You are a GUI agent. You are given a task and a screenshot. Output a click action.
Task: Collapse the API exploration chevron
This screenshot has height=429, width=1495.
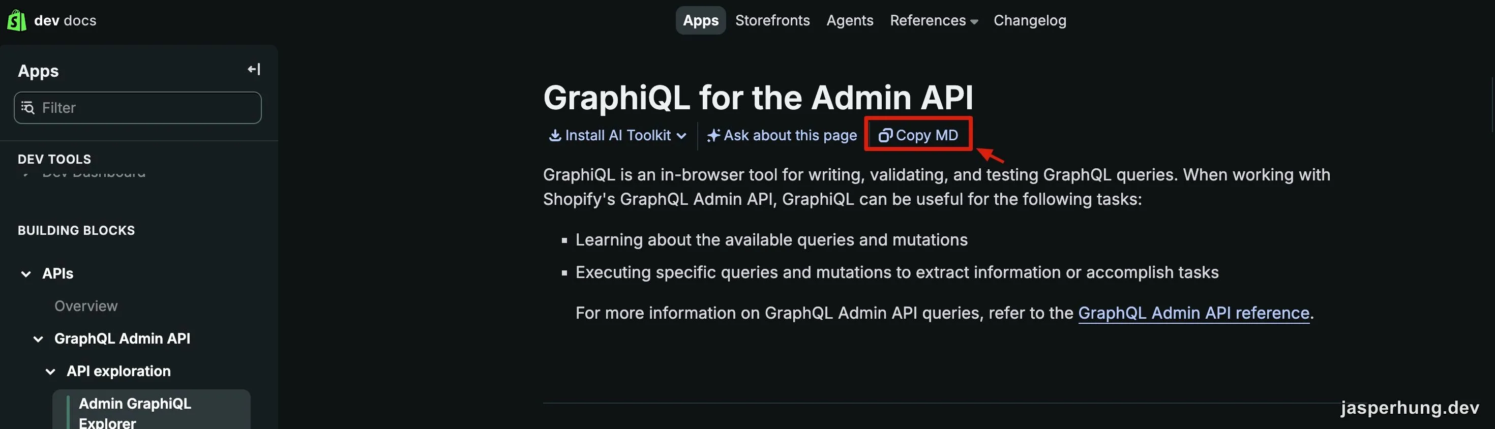tap(50, 371)
